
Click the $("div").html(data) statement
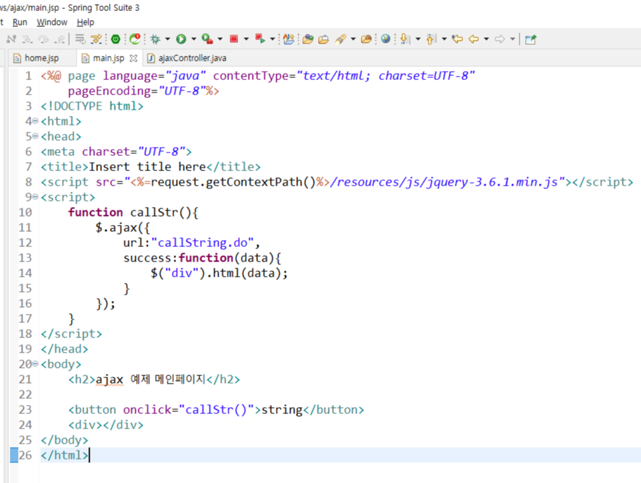(x=219, y=273)
